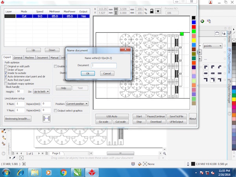Uncheck Inside to outside option
This screenshot has height=177, width=236.
click(6, 73)
